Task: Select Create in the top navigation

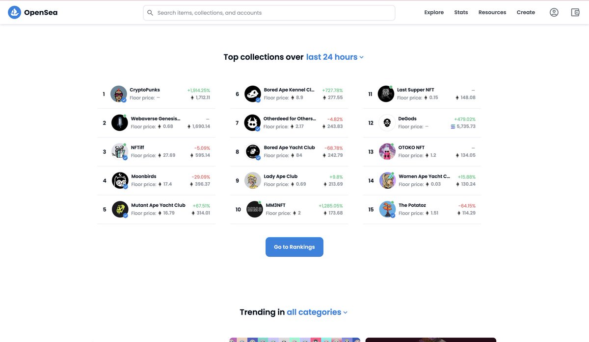Action: coord(526,12)
